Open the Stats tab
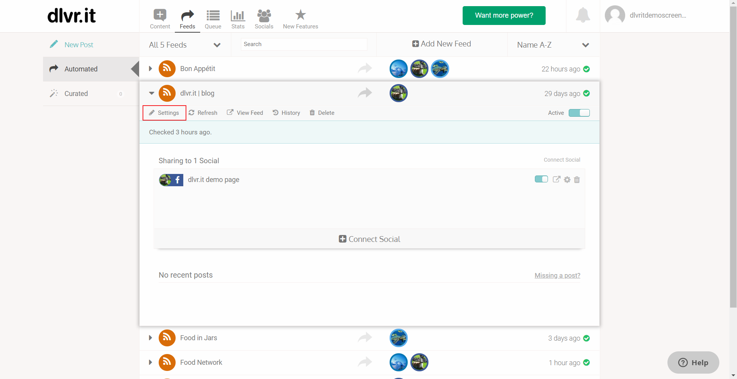This screenshot has width=737, height=379. pos(238,19)
